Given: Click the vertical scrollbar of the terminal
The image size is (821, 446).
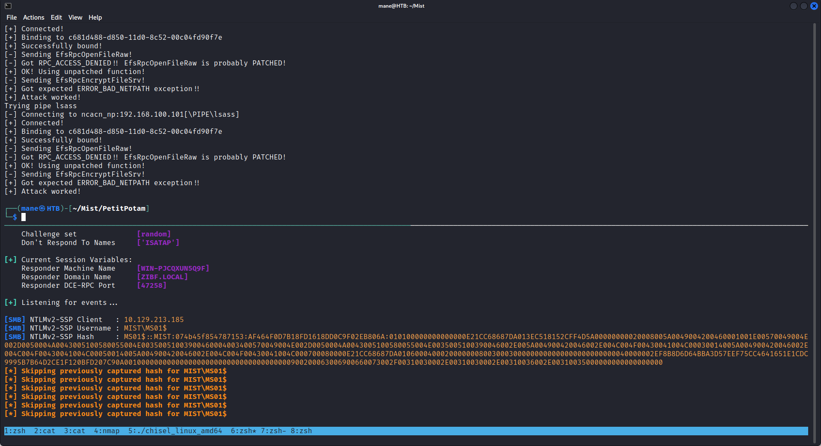Looking at the screenshot, I should (815, 233).
